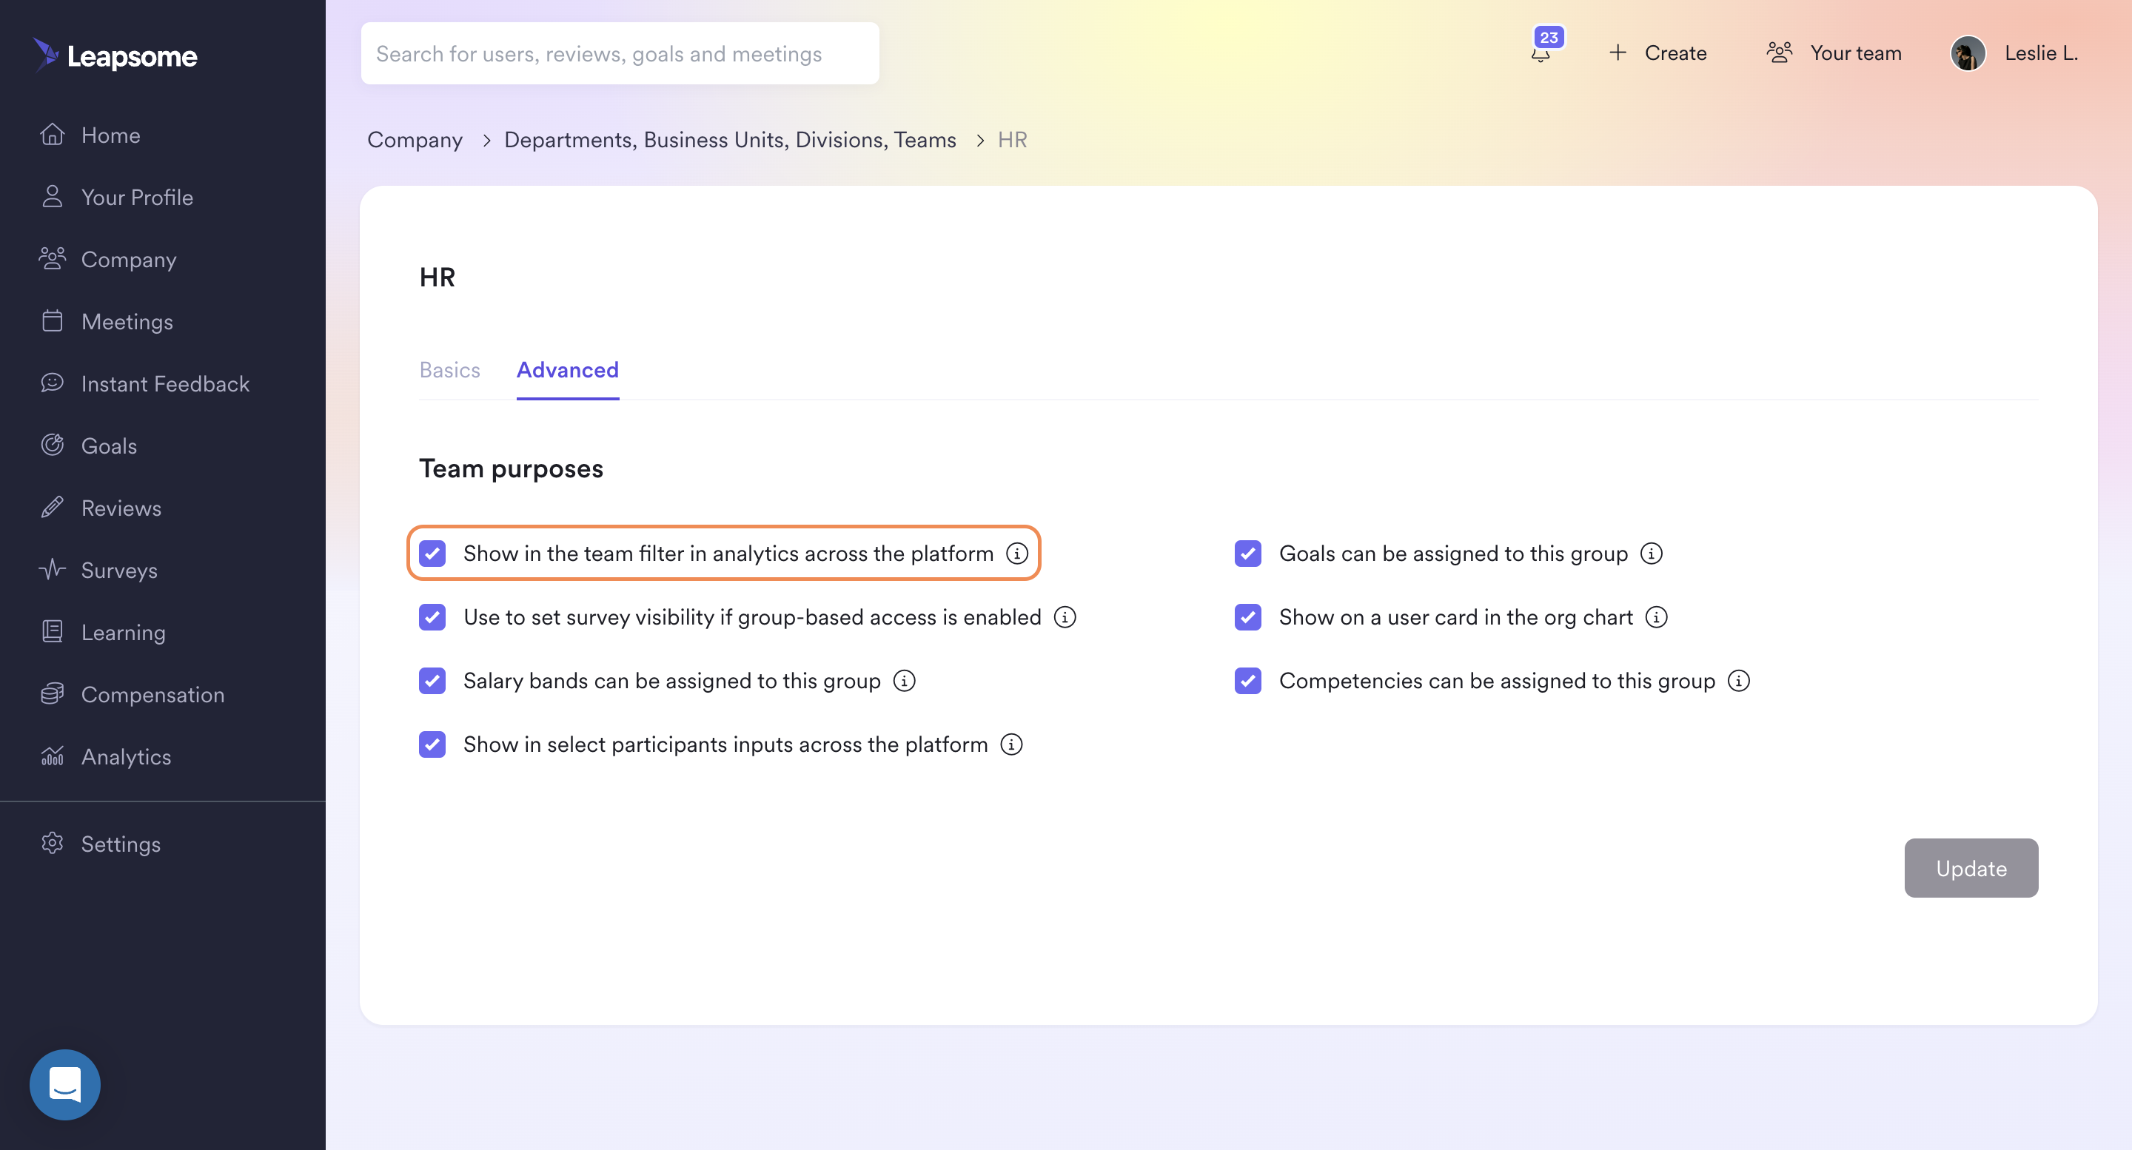
Task: Click the Your team link
Action: point(1856,53)
